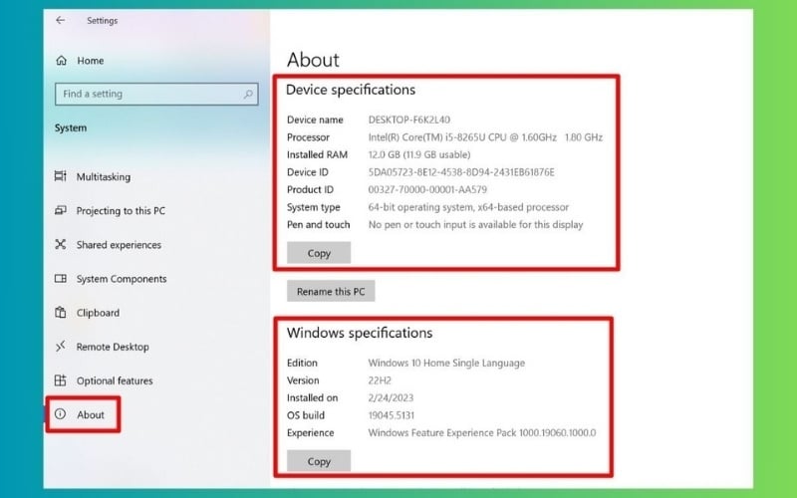Select installed date 2/24/2023
Viewport: 797px width, 498px height.
391,397
